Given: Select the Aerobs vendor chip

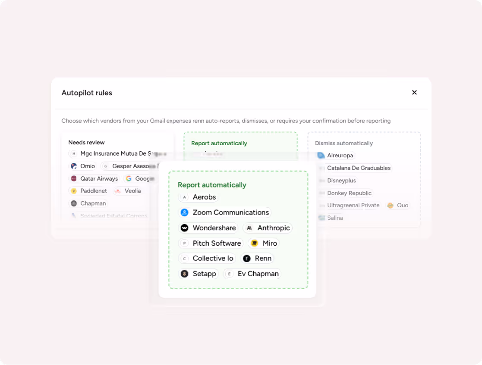Looking at the screenshot, I should click(x=198, y=197).
